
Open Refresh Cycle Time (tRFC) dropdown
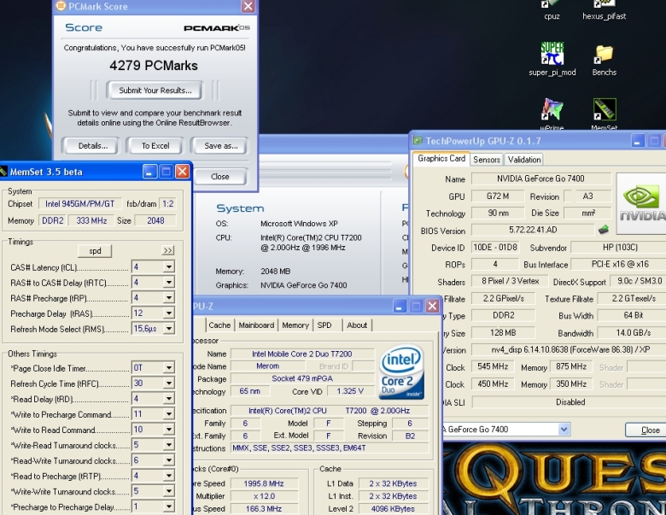point(168,383)
